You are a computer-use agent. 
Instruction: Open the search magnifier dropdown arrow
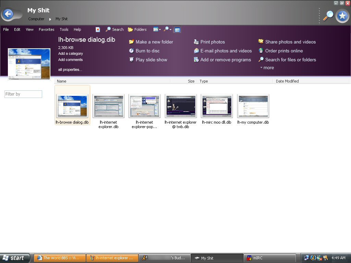coord(170,30)
